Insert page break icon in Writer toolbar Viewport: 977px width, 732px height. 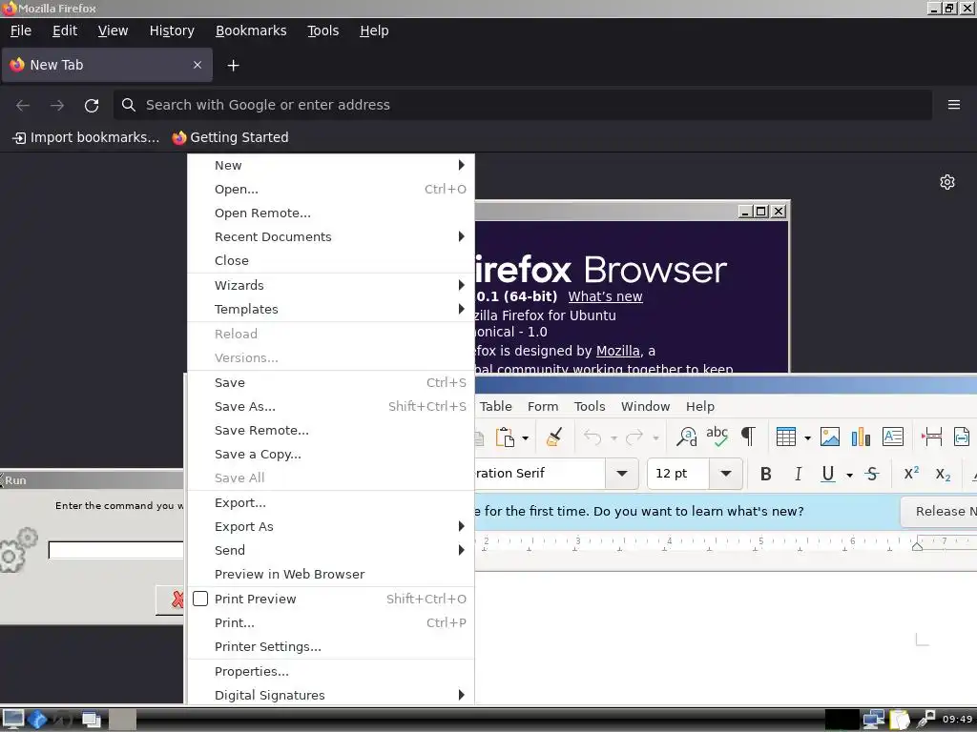coord(931,437)
